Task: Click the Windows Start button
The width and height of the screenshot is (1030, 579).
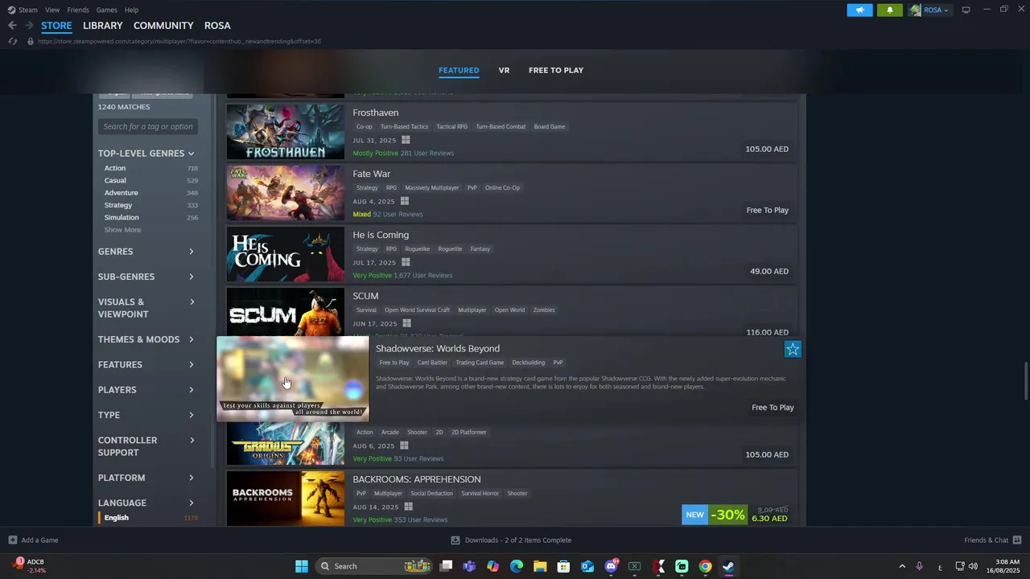Action: pyautogui.click(x=302, y=566)
